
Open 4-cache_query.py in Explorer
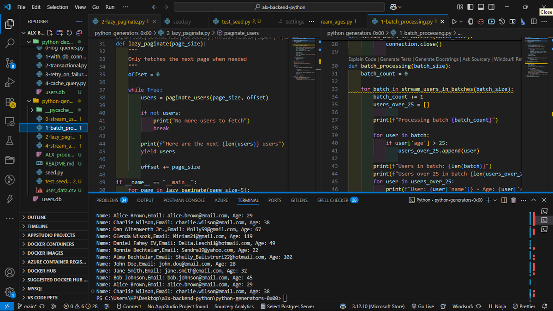pos(54,84)
